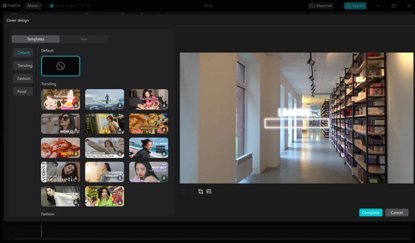The width and height of the screenshot is (415, 243).
Task: Click download icon on A Chill Weekend template
Action: point(164,154)
